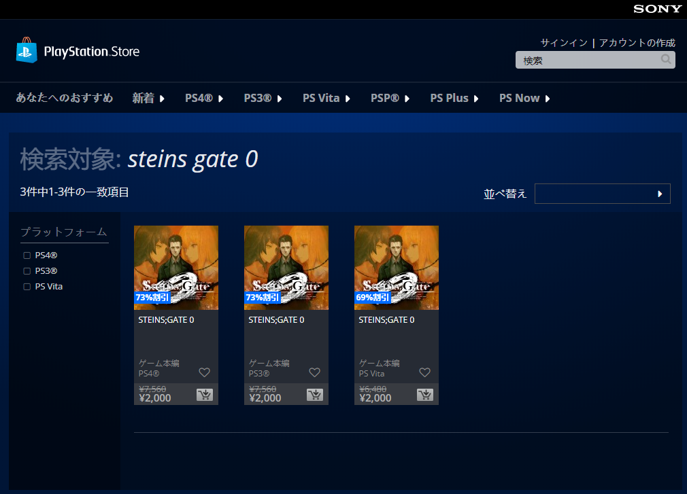The height and width of the screenshot is (494, 687).
Task: Open the PS4 STEINS;GATE 0 title link
Action: pos(166,320)
